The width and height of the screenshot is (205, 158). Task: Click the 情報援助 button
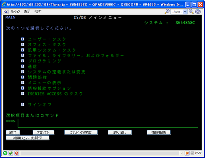pyautogui.click(x=159, y=132)
